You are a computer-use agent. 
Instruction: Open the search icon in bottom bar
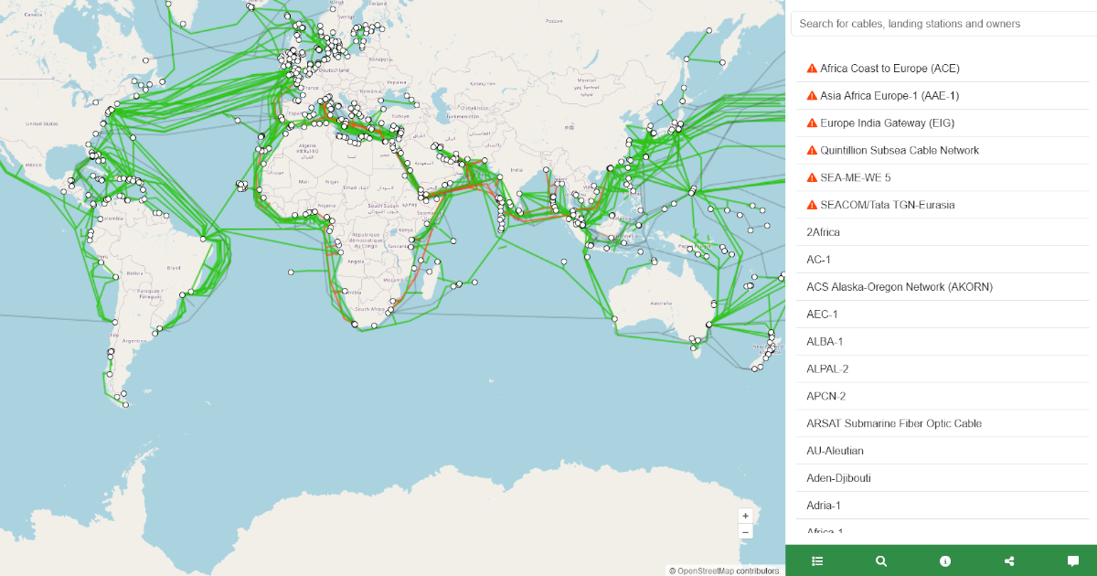pyautogui.click(x=880, y=560)
